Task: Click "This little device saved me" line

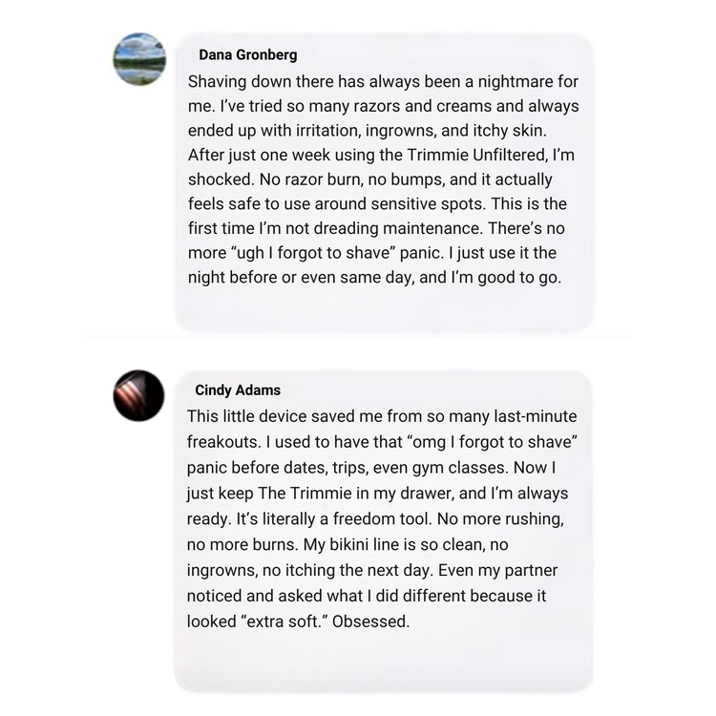Action: coord(296,417)
